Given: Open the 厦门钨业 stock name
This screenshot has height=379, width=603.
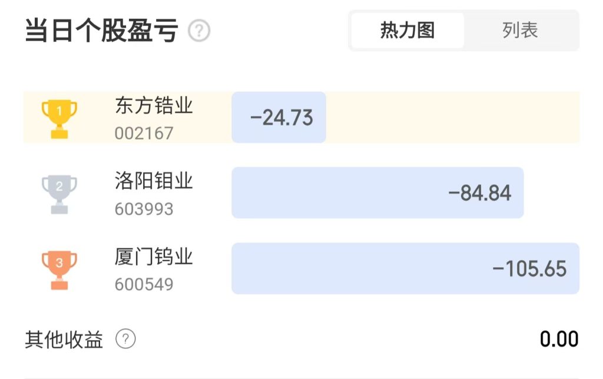Looking at the screenshot, I should 154,257.
